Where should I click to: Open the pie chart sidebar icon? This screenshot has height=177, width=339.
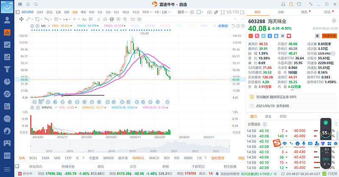point(7,82)
